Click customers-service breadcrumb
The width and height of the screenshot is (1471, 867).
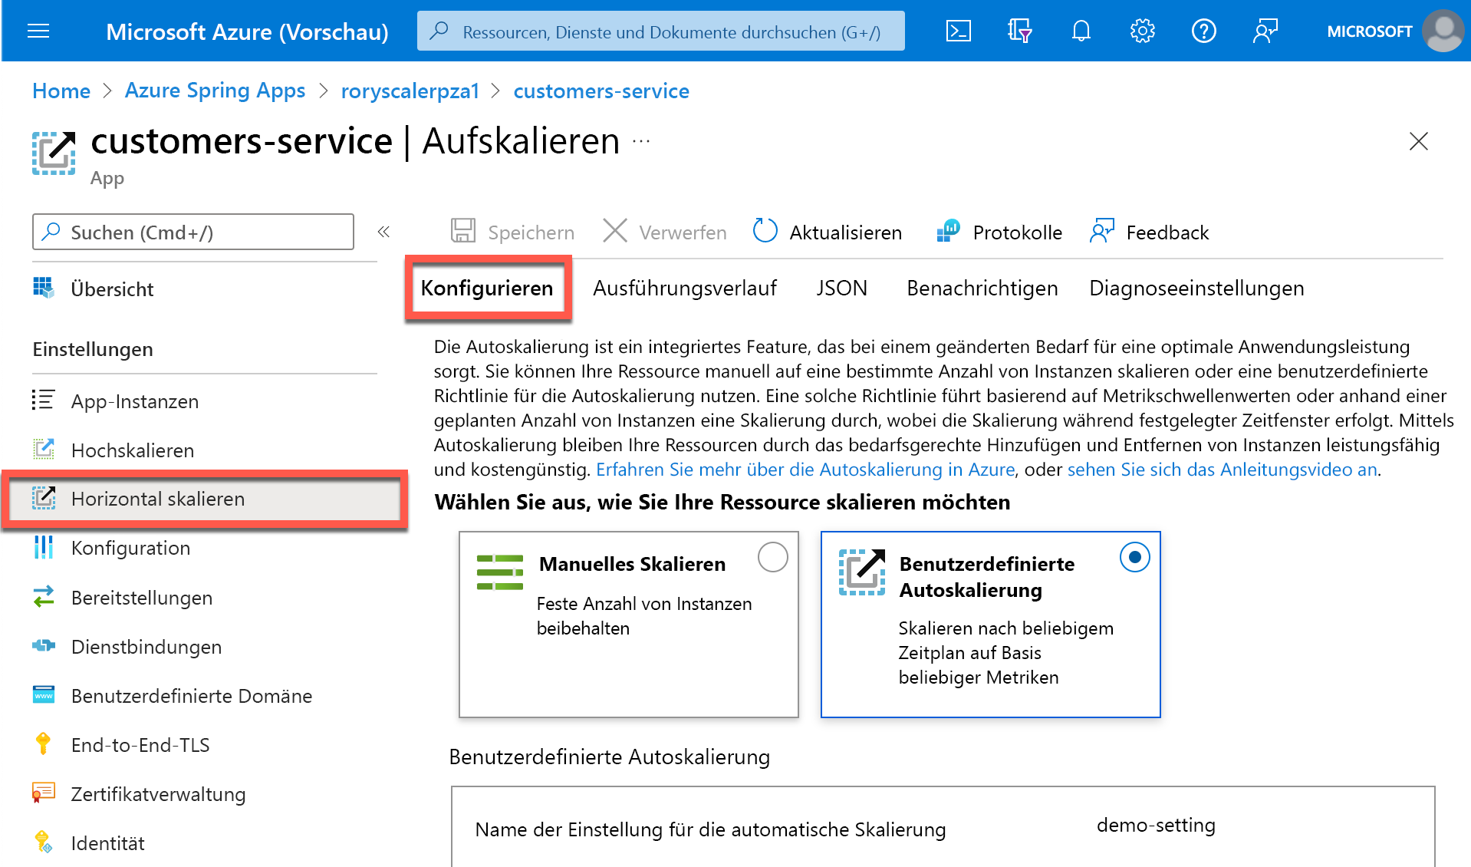click(601, 91)
